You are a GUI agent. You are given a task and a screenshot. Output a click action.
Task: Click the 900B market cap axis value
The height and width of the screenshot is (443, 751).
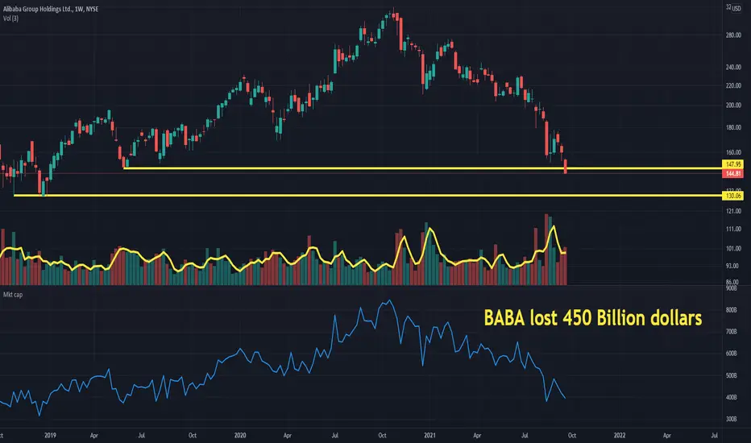coord(732,288)
